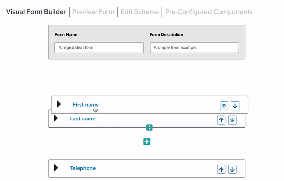The height and width of the screenshot is (181, 284).
Task: Expand the Telephone card
Action: 56,168
